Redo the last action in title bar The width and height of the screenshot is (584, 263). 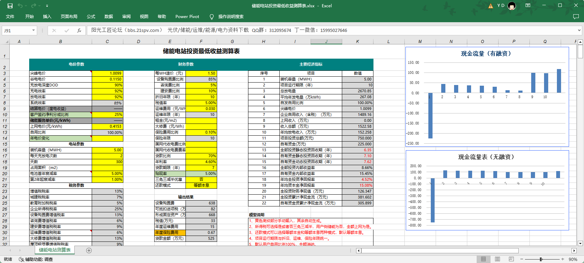[x=34, y=6]
